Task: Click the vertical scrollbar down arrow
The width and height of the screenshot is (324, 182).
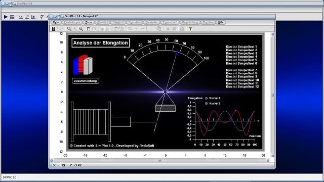Action: pyautogui.click(x=273, y=156)
